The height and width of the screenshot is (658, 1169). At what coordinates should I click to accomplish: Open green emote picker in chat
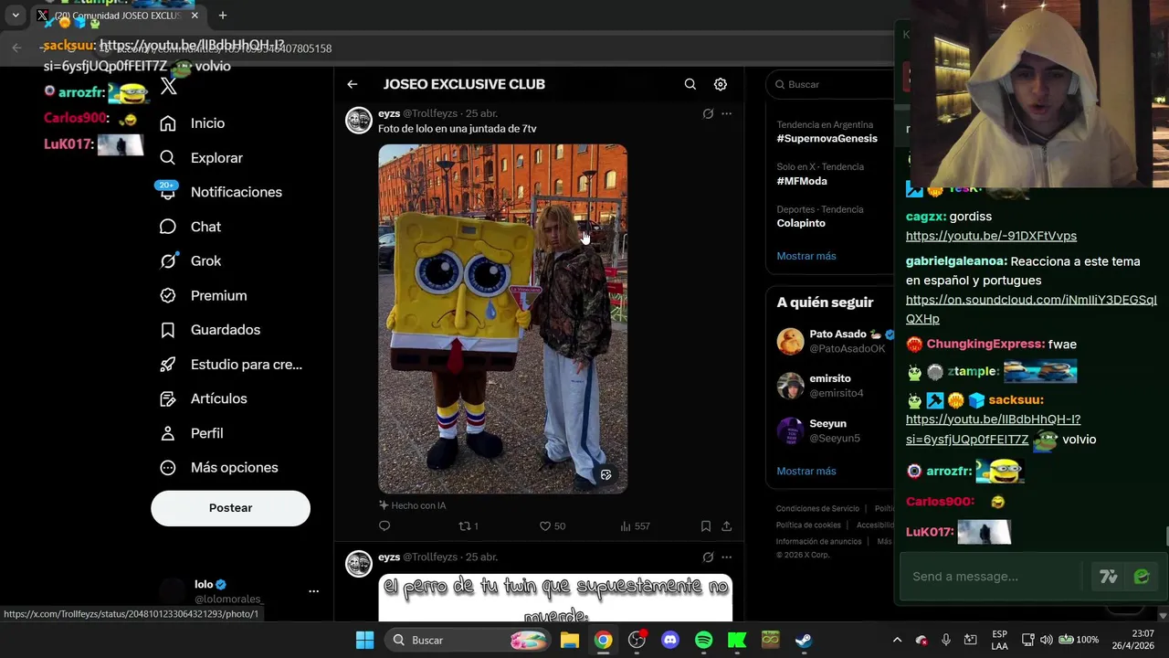tap(1142, 577)
